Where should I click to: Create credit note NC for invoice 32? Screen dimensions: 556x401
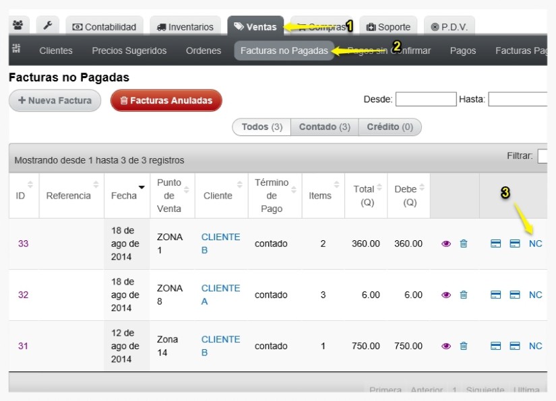(x=535, y=295)
